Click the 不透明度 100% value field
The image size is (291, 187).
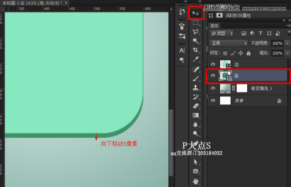click(277, 43)
